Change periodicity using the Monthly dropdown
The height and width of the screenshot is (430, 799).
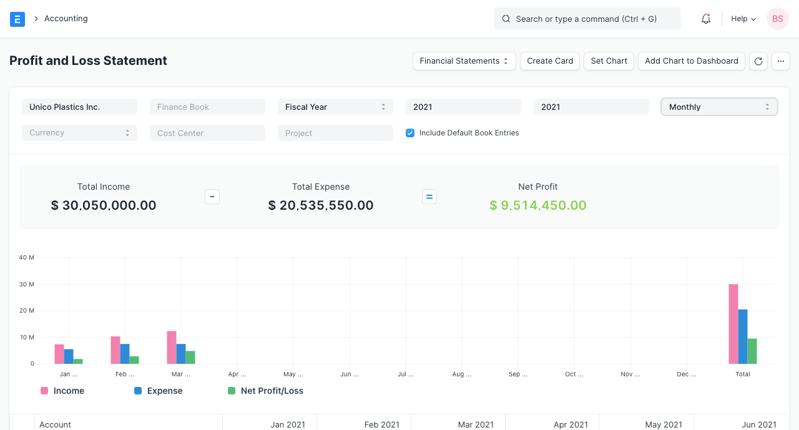pyautogui.click(x=718, y=107)
